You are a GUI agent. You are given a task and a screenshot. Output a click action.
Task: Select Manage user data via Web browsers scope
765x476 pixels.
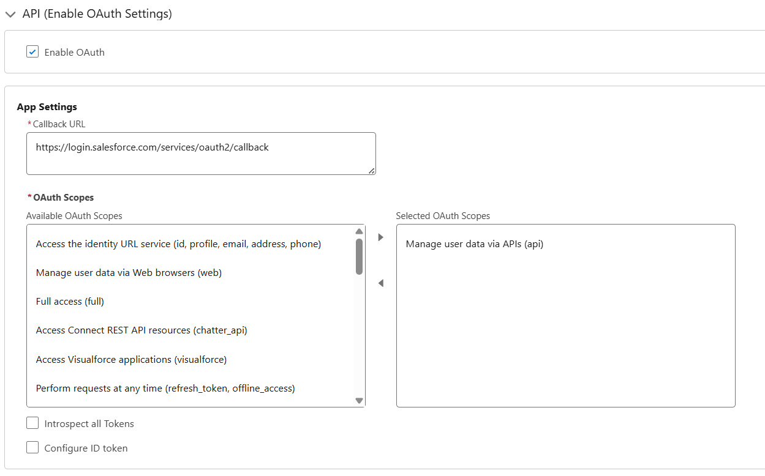click(x=128, y=272)
